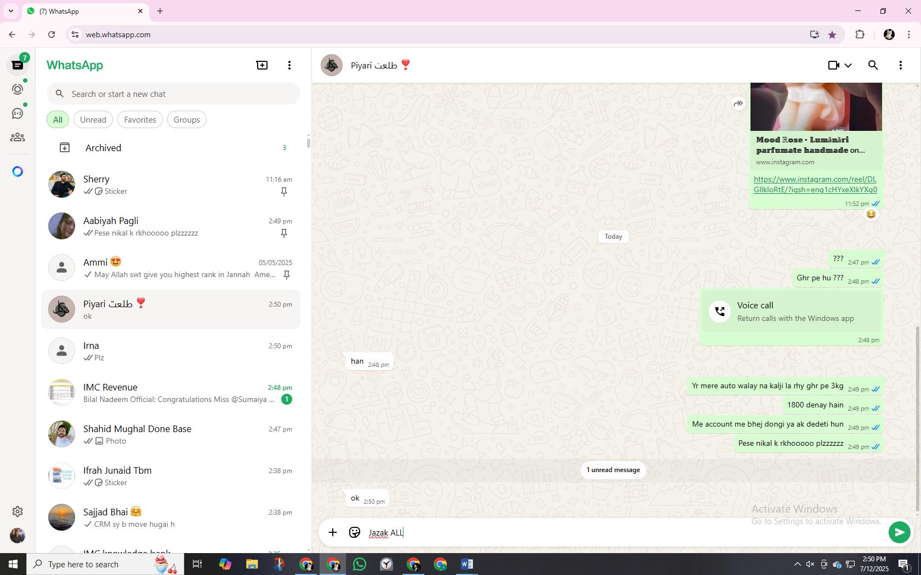Click the conversation scrollbar
The image size is (921, 575).
click(917, 419)
